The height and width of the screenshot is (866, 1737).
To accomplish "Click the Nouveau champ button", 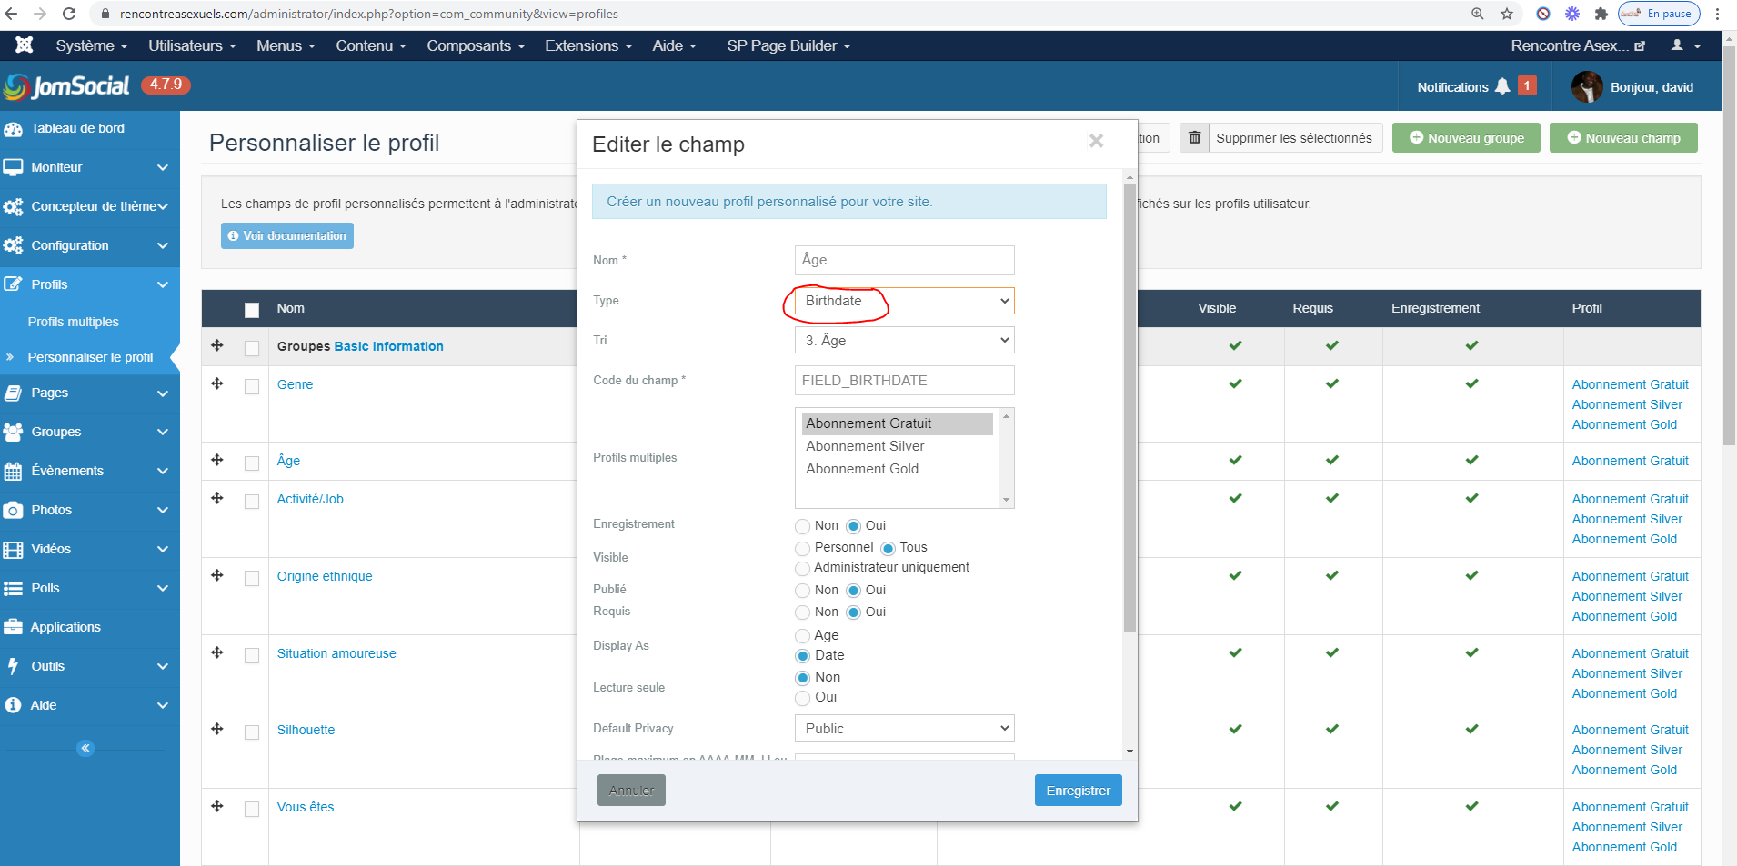I will coord(1623,138).
